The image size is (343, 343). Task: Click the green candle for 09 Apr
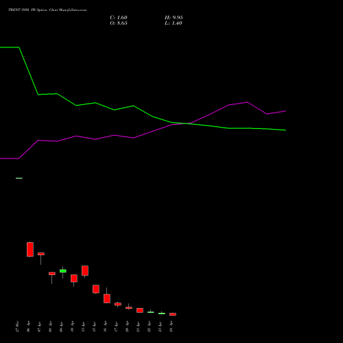pos(63,271)
